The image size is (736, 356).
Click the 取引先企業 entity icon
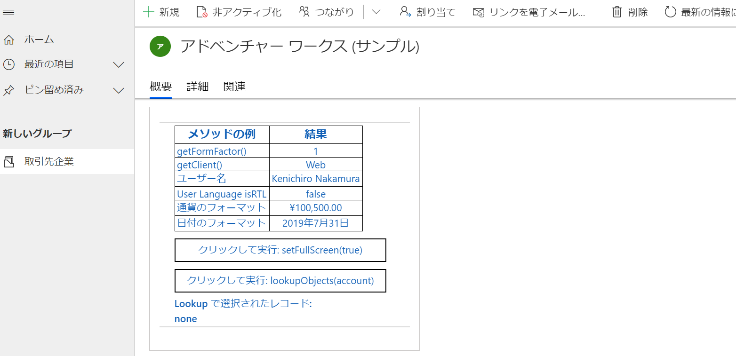[8, 162]
